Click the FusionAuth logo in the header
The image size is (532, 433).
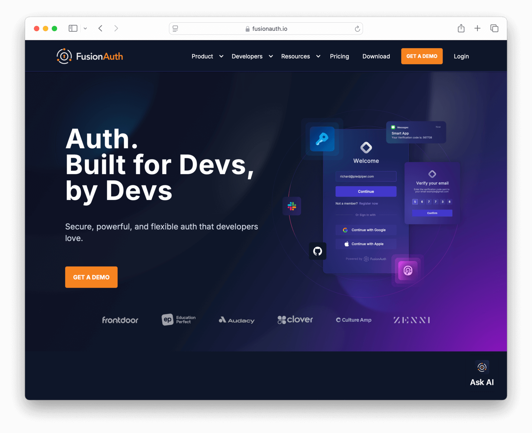pyautogui.click(x=90, y=56)
